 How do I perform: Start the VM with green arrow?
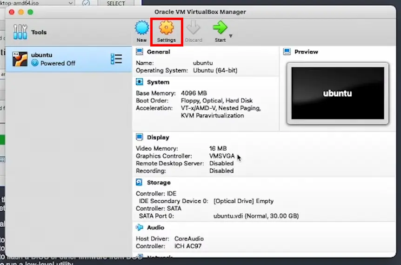point(220,27)
